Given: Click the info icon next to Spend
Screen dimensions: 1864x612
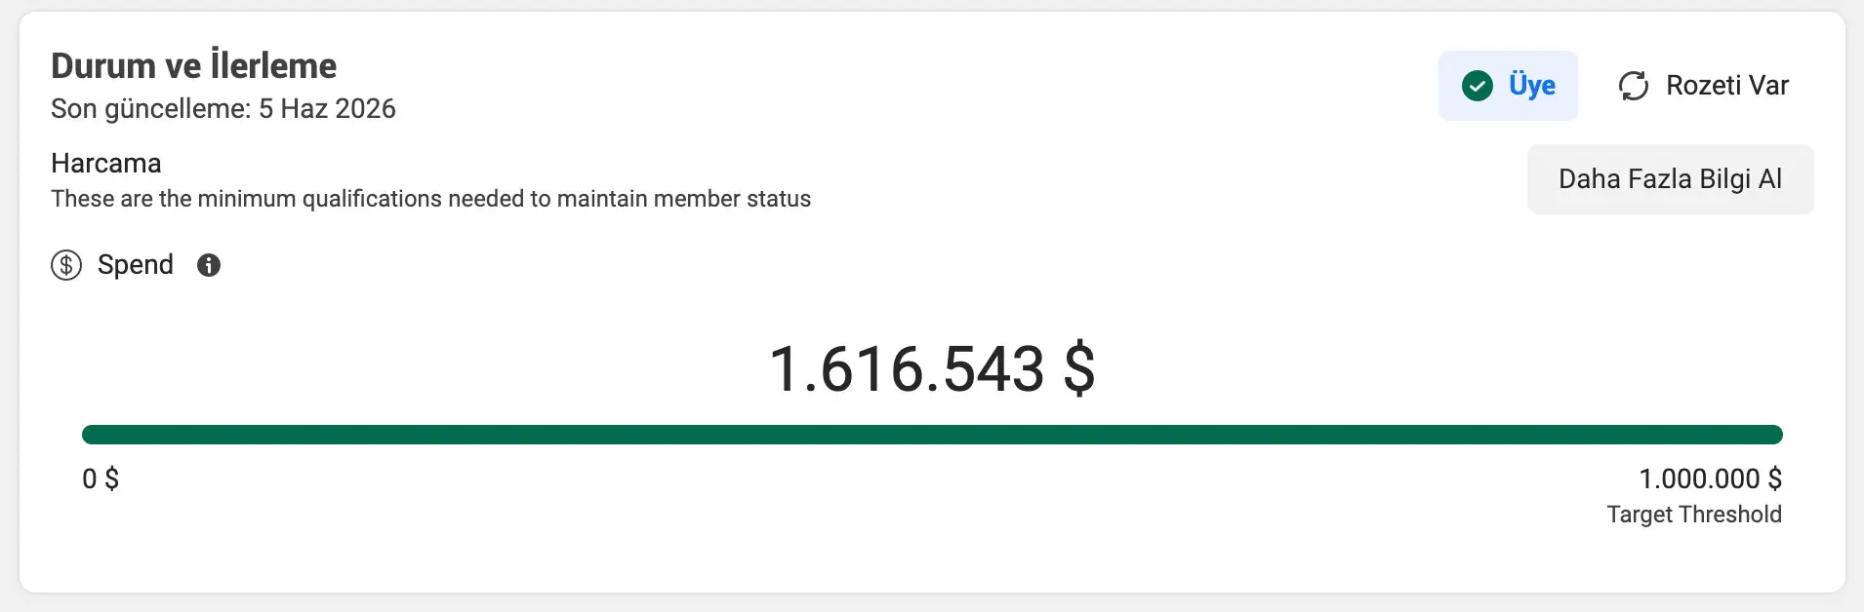Looking at the screenshot, I should point(209,265).
